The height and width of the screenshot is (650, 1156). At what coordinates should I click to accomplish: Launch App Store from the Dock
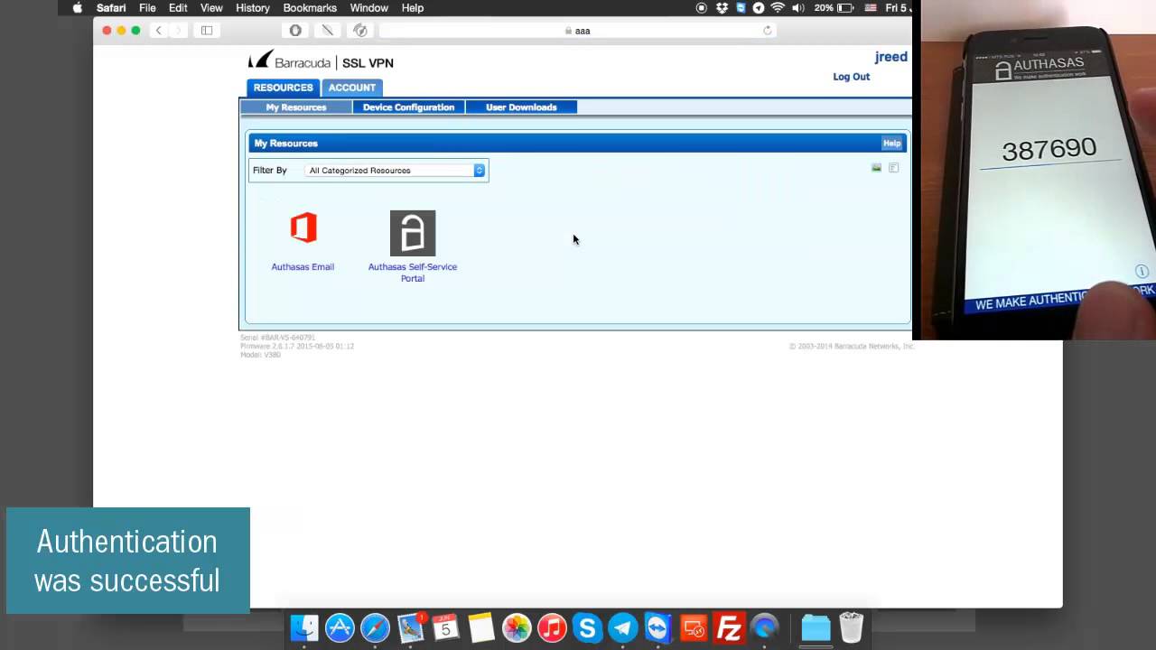tap(340, 627)
